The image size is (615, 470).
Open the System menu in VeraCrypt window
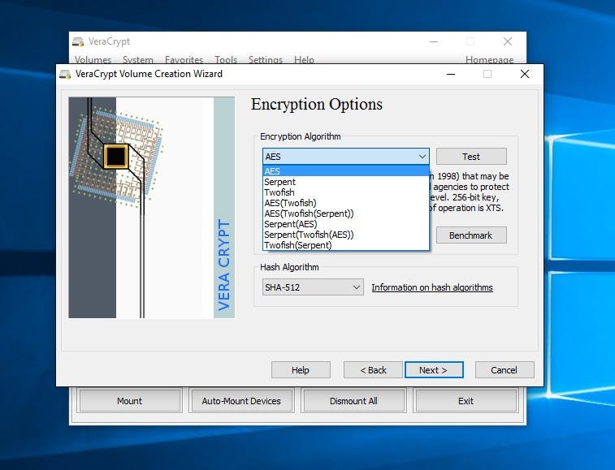[137, 59]
